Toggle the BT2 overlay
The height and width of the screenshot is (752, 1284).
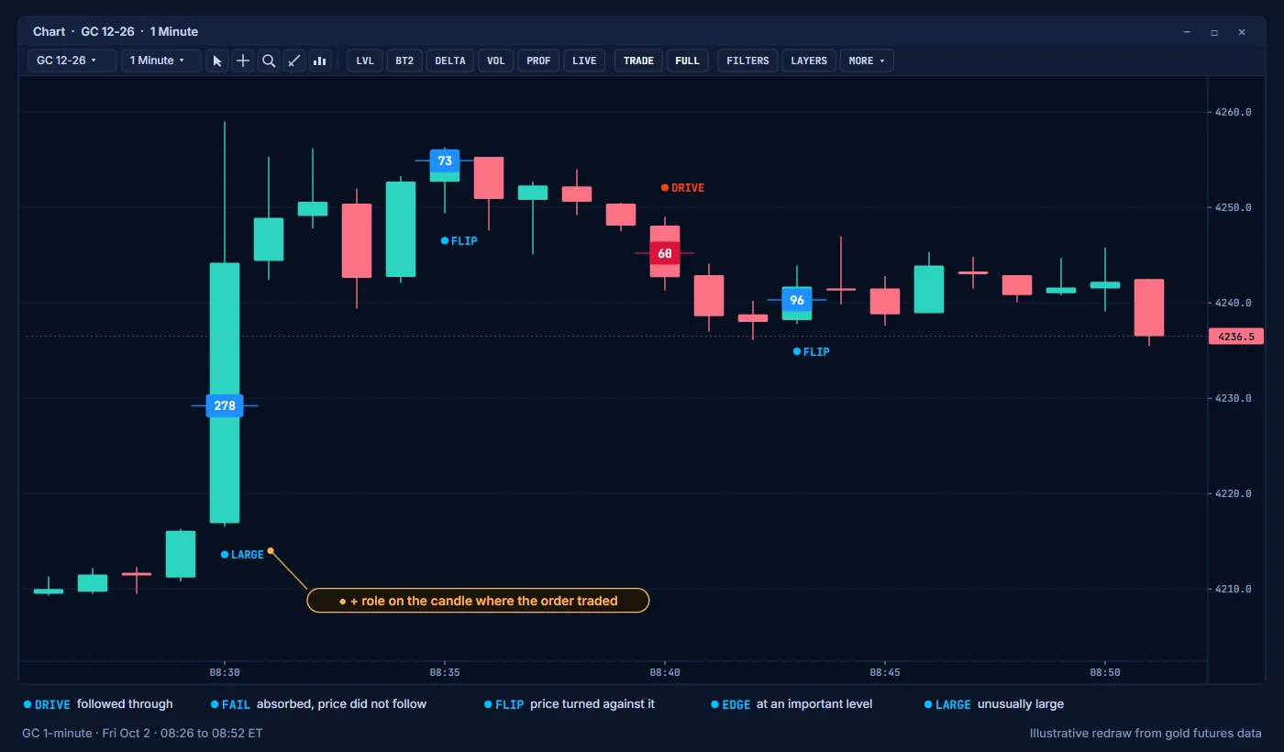[x=404, y=61]
